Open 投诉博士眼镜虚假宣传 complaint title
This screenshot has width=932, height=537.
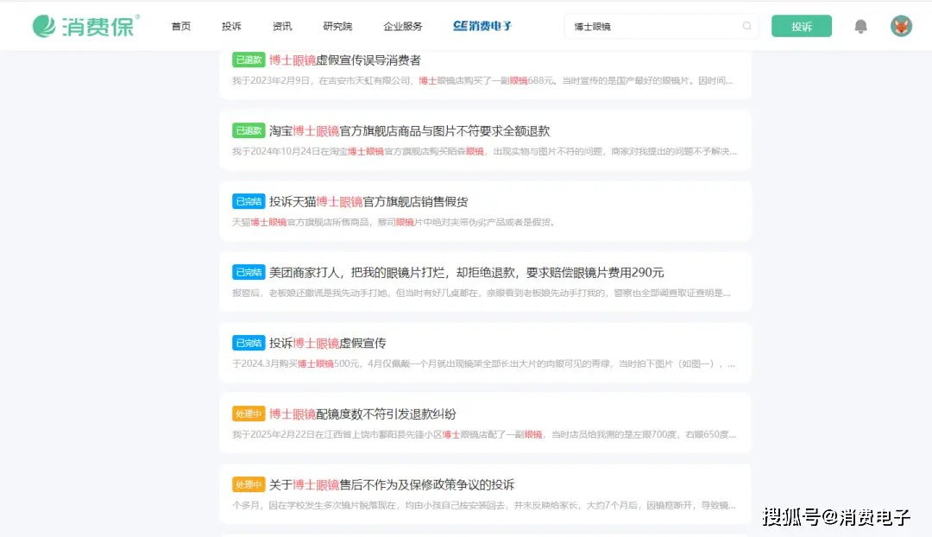point(328,343)
